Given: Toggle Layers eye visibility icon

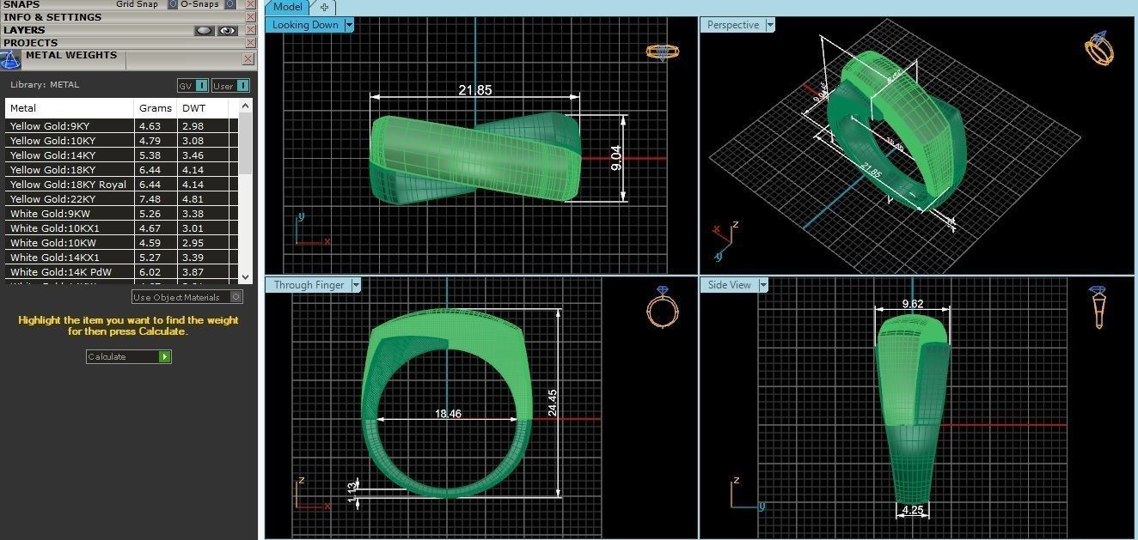Looking at the screenshot, I should coord(227,30).
